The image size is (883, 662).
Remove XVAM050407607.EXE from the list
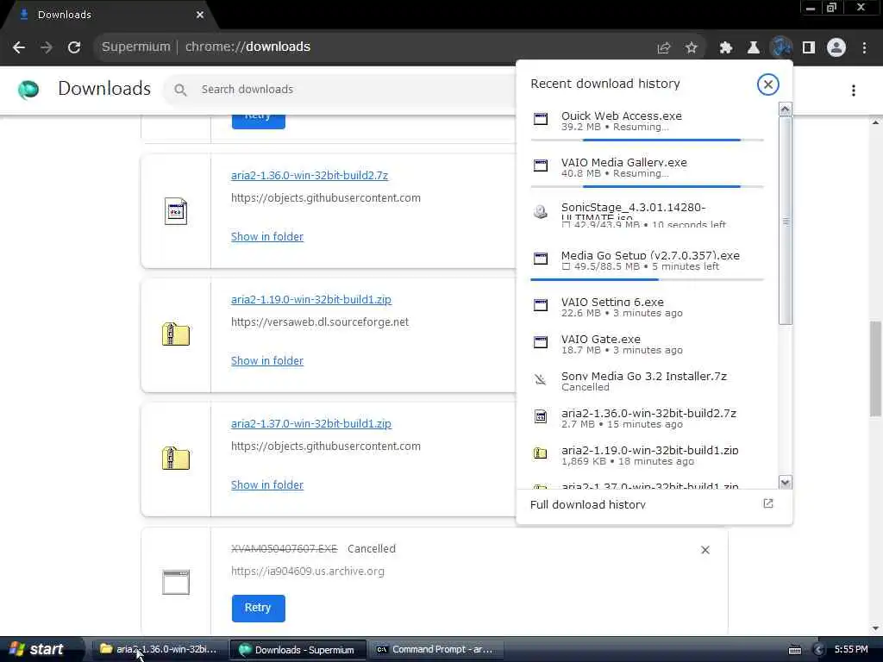tap(705, 550)
